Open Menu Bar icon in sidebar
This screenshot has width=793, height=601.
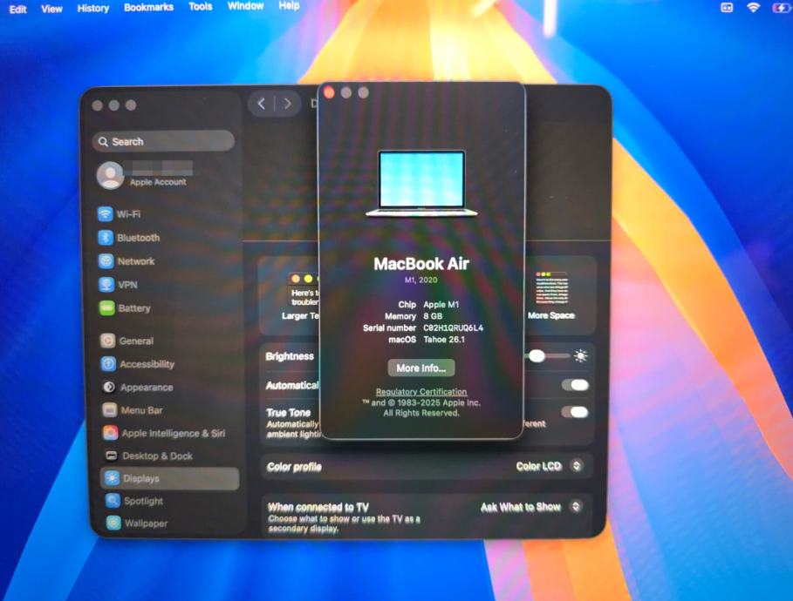coord(110,409)
